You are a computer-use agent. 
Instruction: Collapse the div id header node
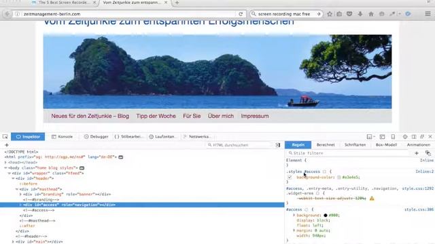click(13, 178)
